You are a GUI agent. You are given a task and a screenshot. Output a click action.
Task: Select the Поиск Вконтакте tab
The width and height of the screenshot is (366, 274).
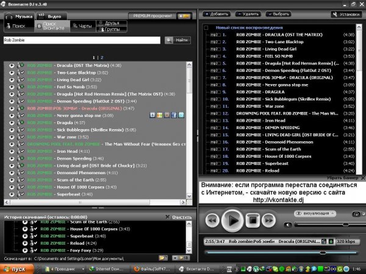click(x=52, y=26)
